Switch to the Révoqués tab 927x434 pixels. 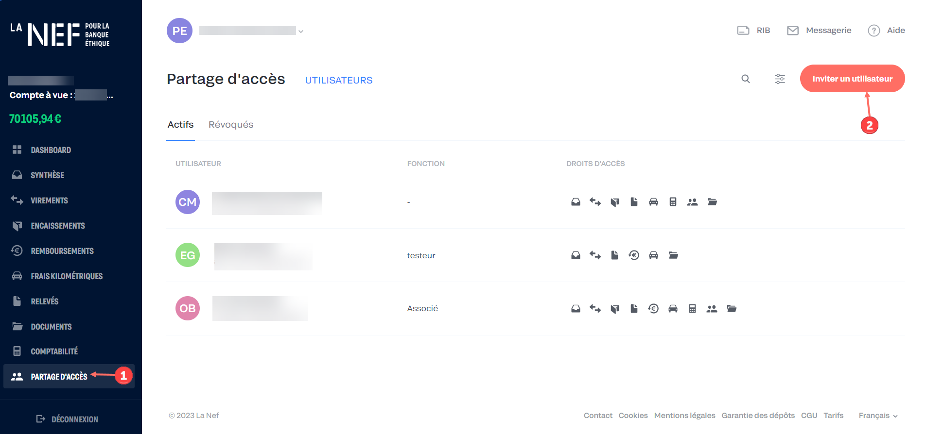(x=231, y=125)
